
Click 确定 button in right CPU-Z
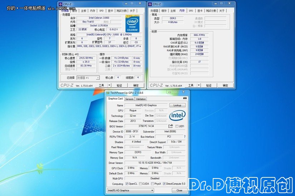[x=226, y=85]
